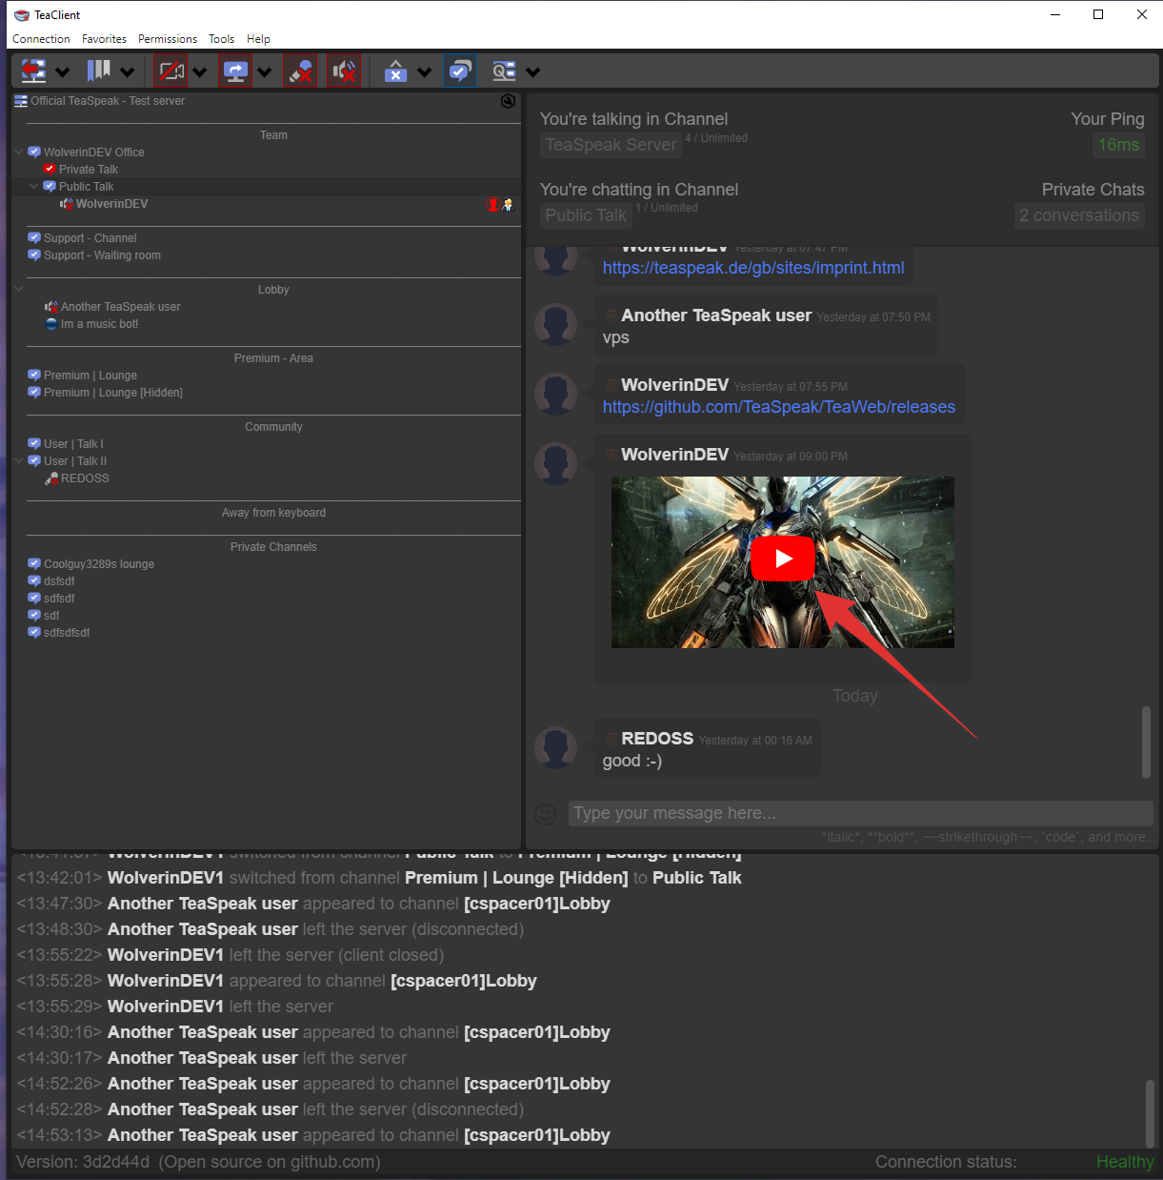This screenshot has width=1163, height=1180.
Task: Open the Help menu
Action: click(258, 39)
